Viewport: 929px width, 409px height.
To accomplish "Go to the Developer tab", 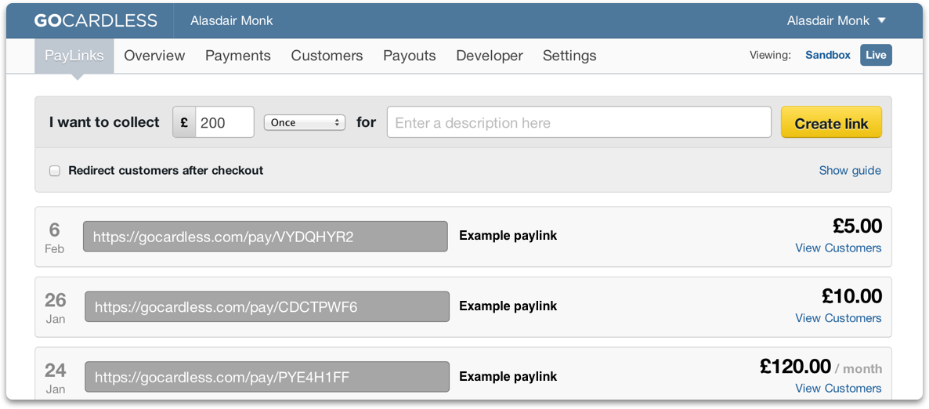I will pos(490,56).
